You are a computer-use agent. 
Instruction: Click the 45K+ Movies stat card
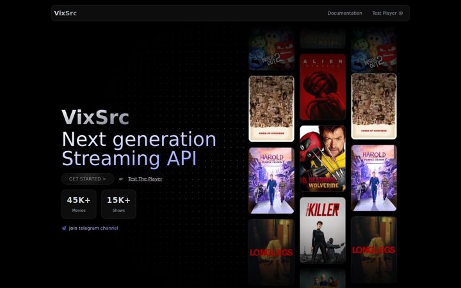[79, 204]
